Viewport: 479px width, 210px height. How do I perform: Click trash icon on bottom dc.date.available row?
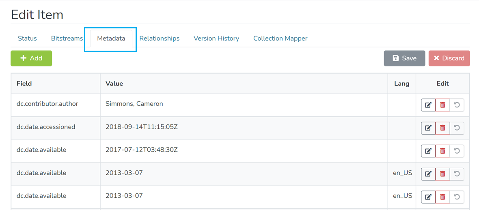click(442, 197)
